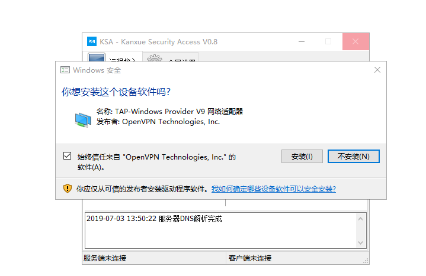Screen dimensions: 426x276
Task: Click the log scrollbar down arrow
Action: click(360, 243)
